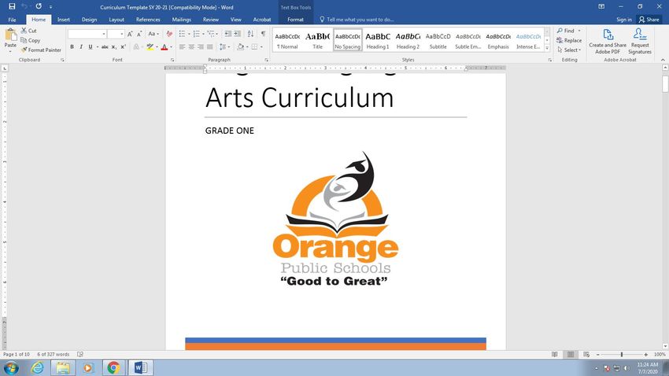Align text right
This screenshot has width=669, height=376.
click(x=201, y=47)
